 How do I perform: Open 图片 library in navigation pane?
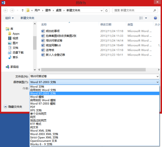tap(13, 43)
